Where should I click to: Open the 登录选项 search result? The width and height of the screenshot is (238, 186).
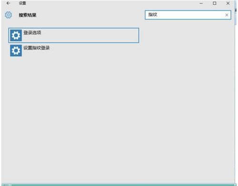(x=32, y=32)
